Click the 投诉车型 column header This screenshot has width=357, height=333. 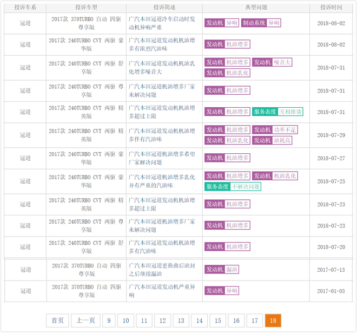[x=87, y=8]
